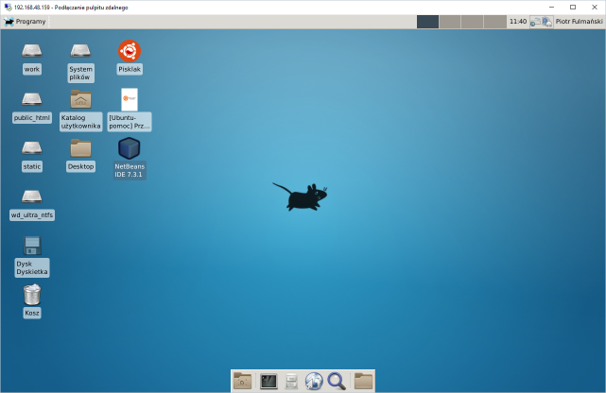Maximize the remote desktop connection window

point(573,8)
